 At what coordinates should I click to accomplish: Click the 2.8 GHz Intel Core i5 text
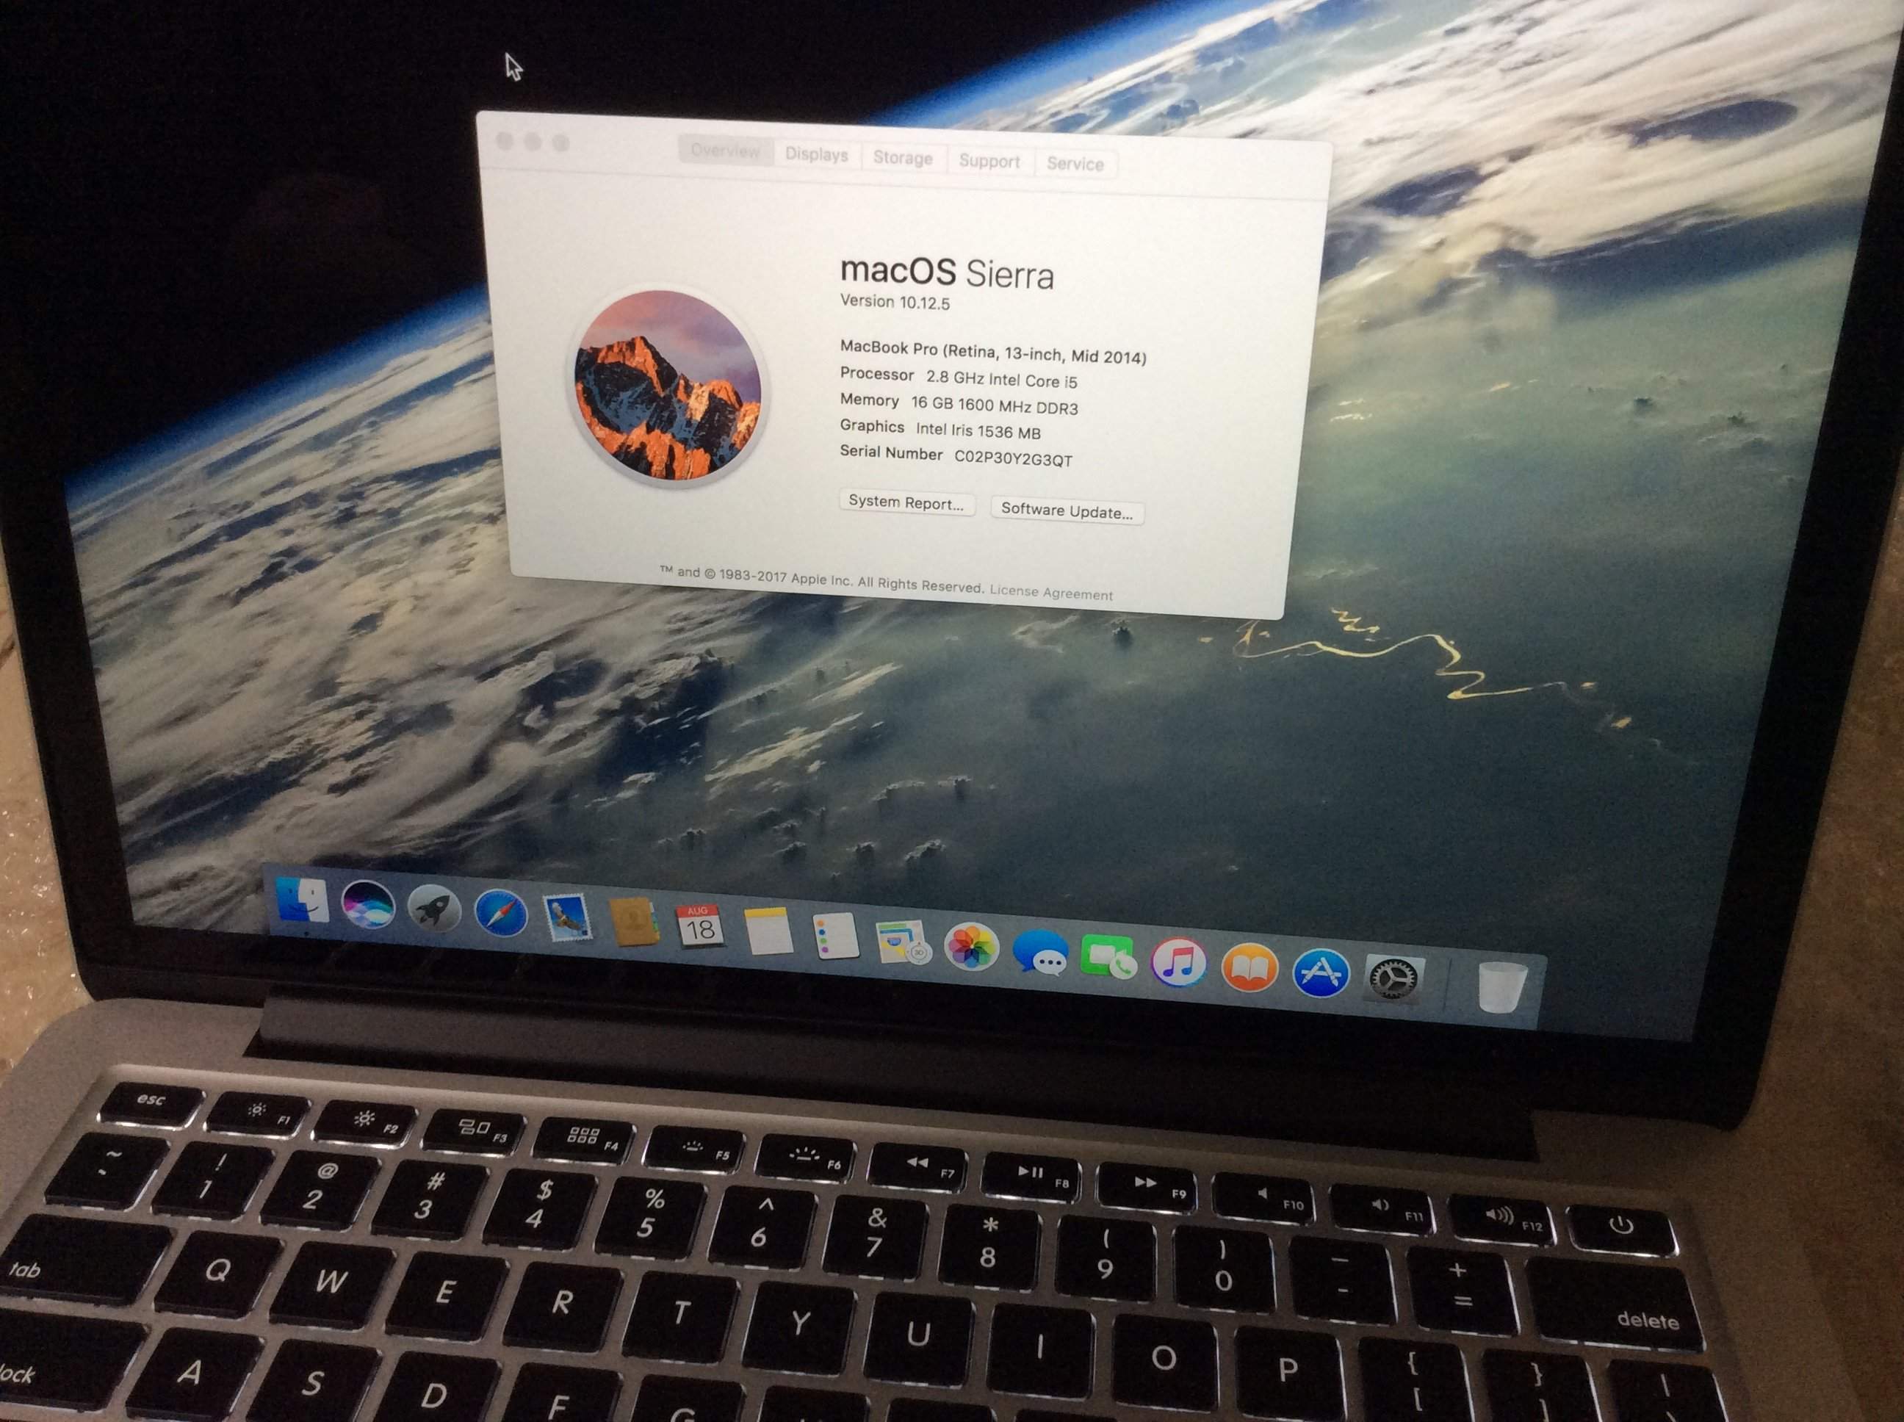pyautogui.click(x=1002, y=379)
